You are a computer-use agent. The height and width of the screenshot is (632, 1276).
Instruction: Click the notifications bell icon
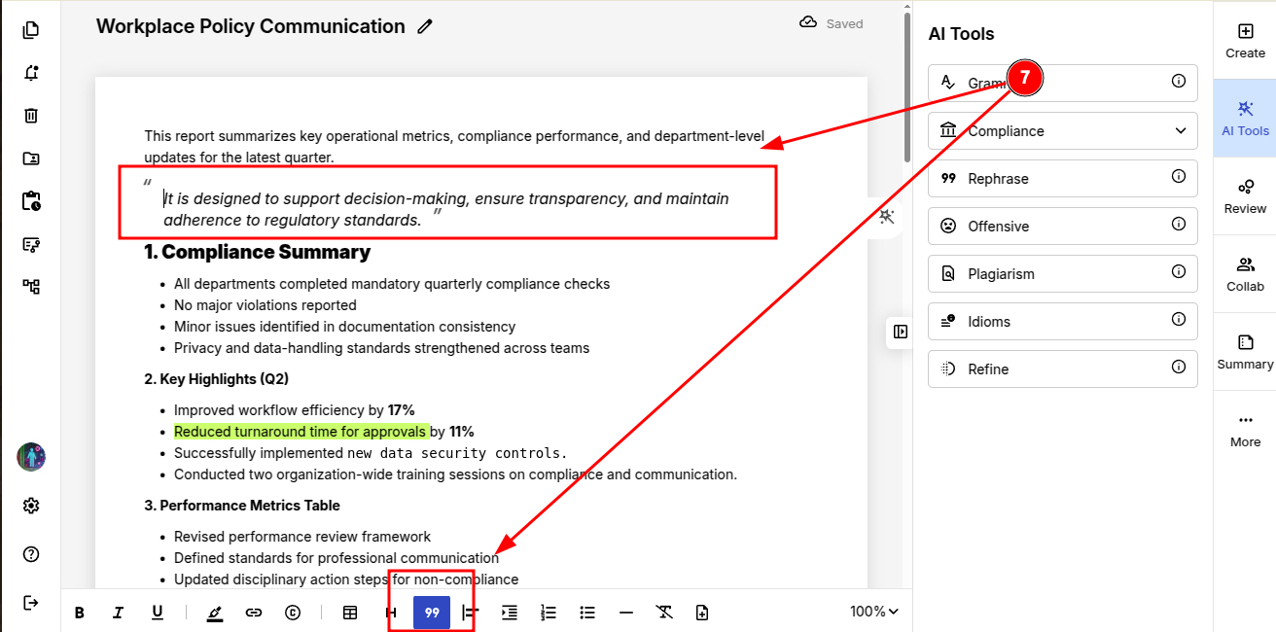point(31,73)
